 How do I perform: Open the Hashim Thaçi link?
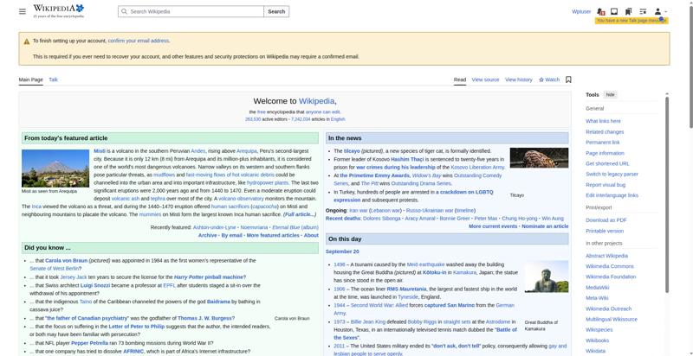(x=407, y=159)
